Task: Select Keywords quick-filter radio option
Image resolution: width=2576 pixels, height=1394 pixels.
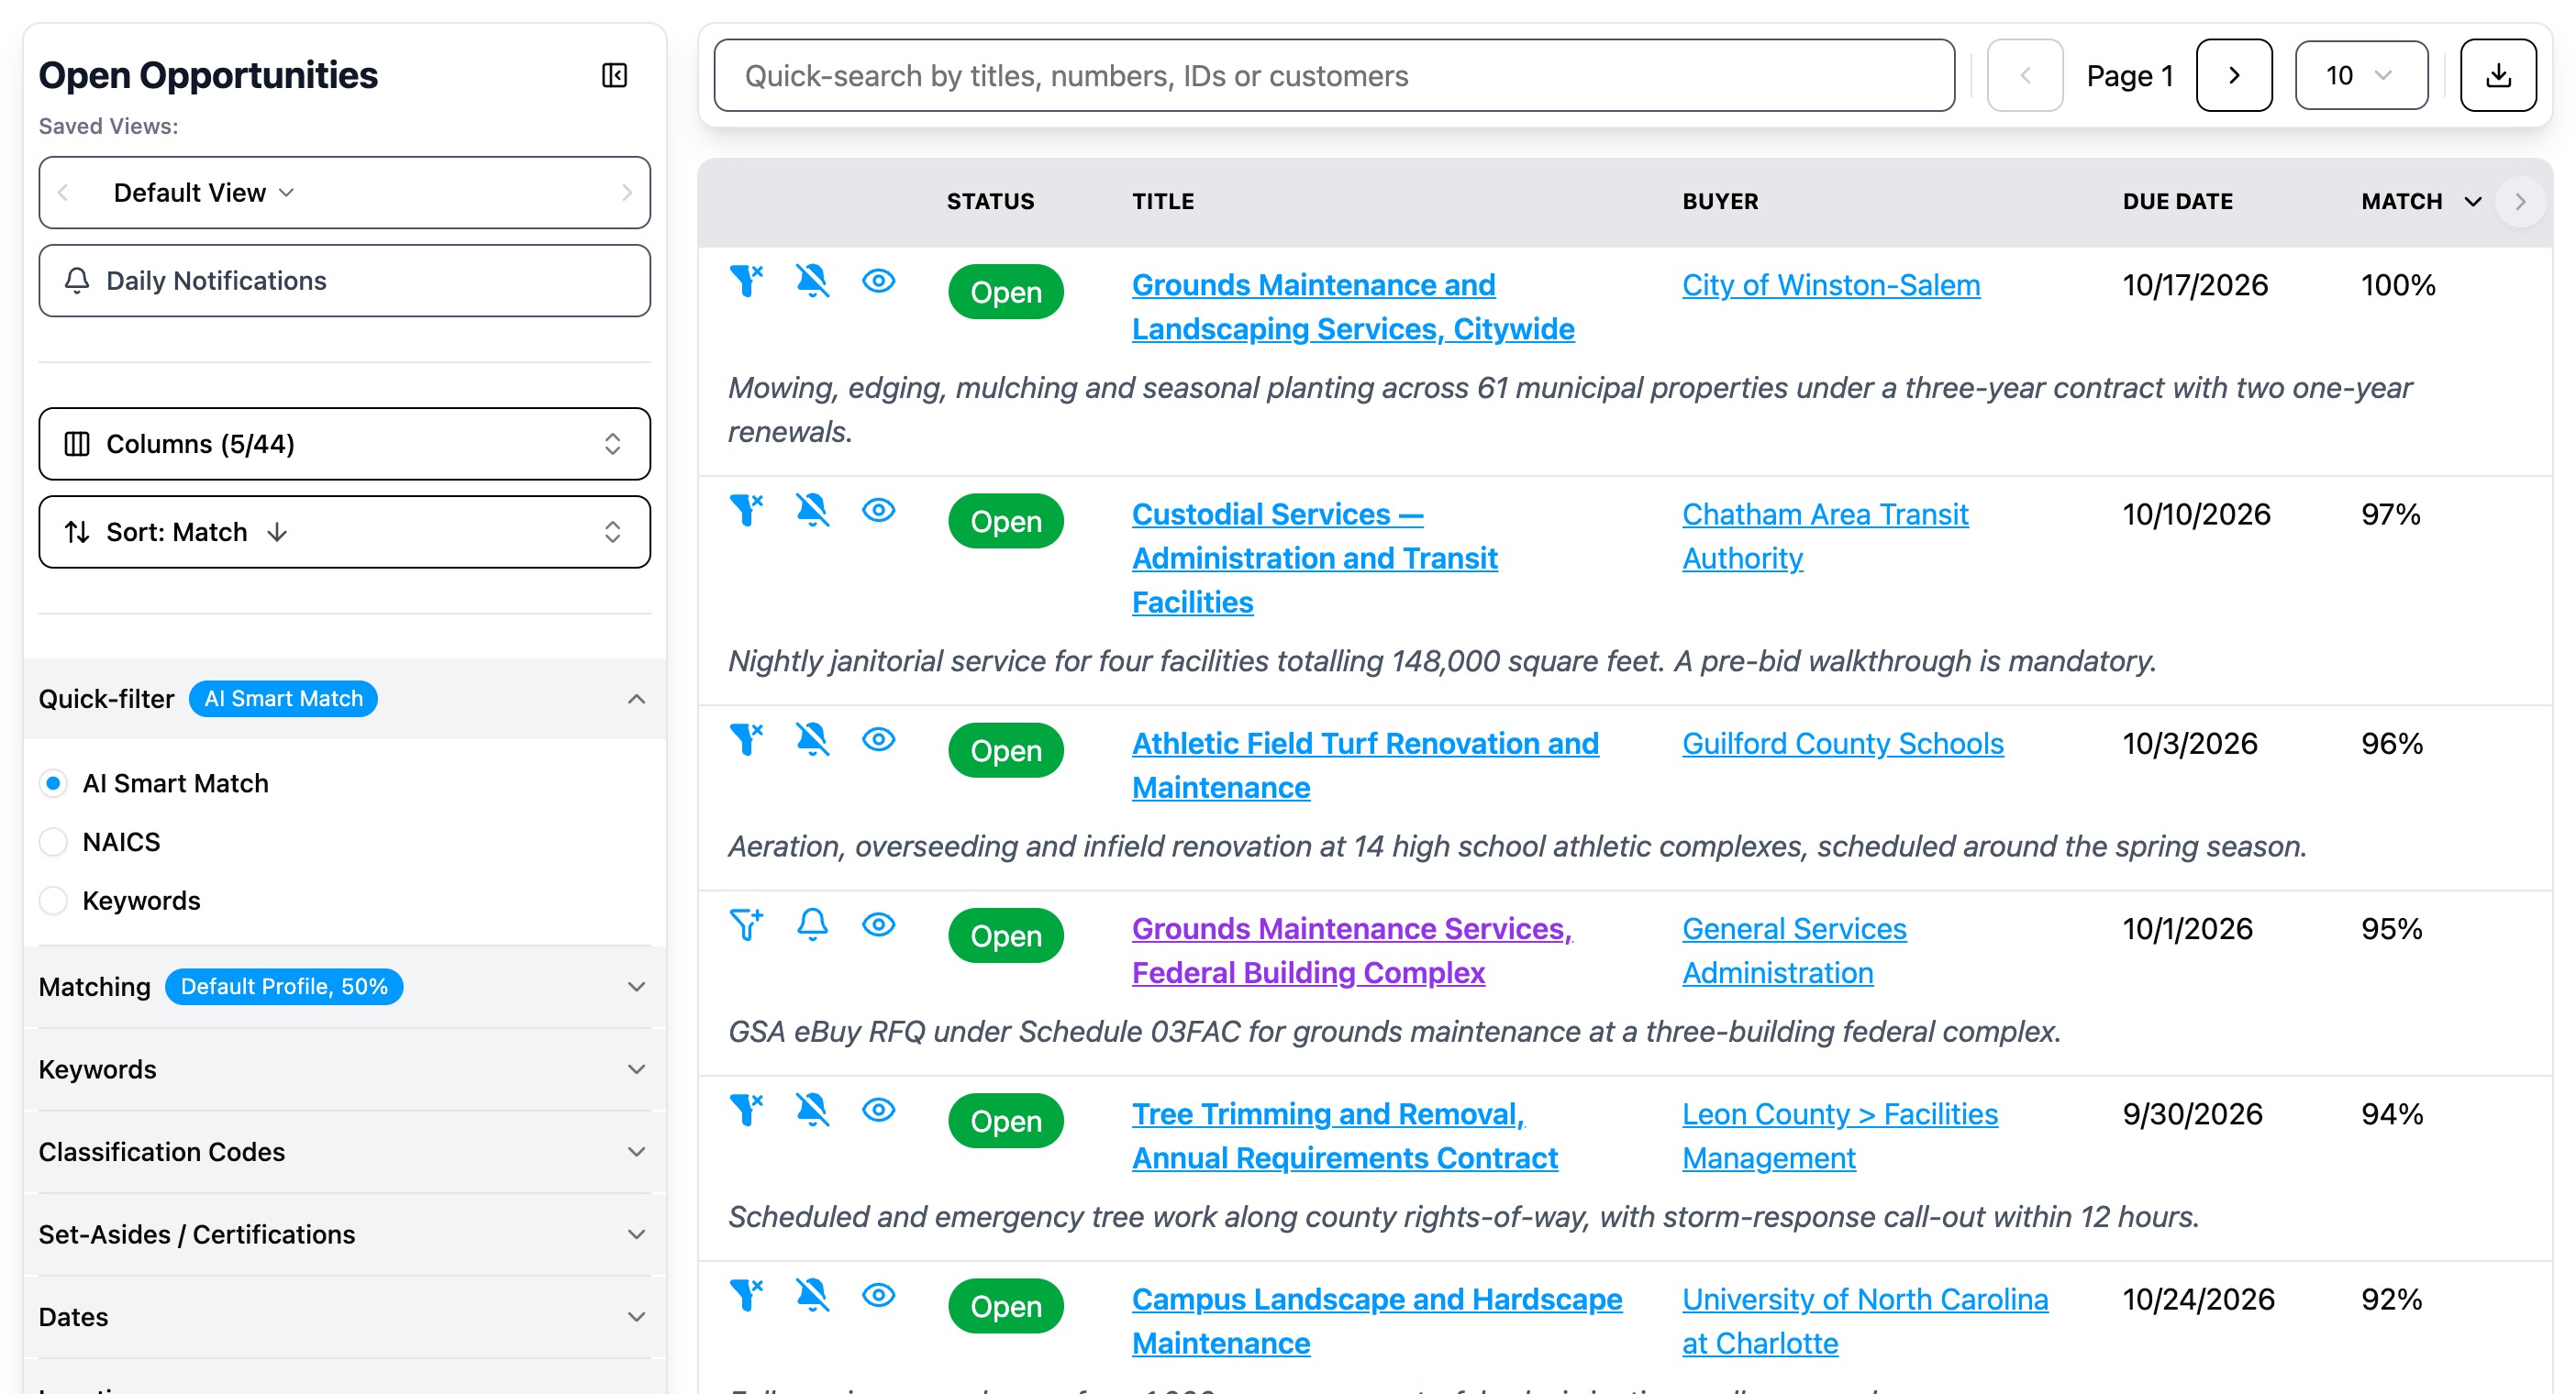Action: [53, 901]
